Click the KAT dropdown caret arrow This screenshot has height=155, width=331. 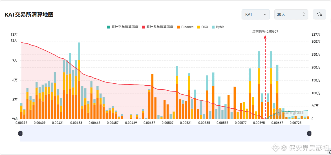point(265,15)
